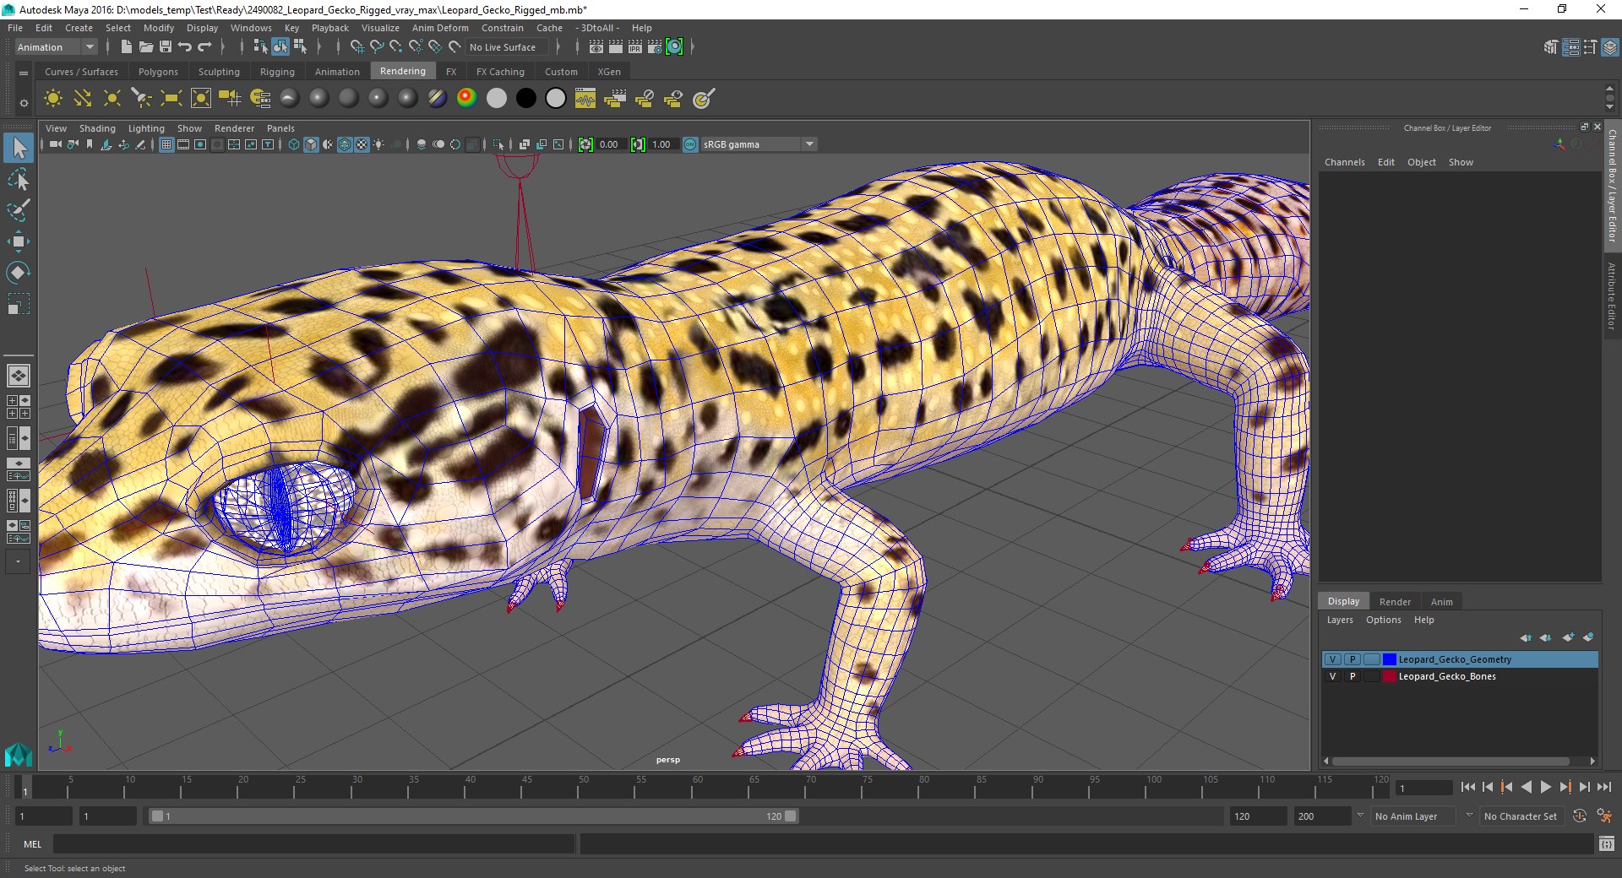Save the scene with floppy icon
The image size is (1622, 878).
(166, 47)
